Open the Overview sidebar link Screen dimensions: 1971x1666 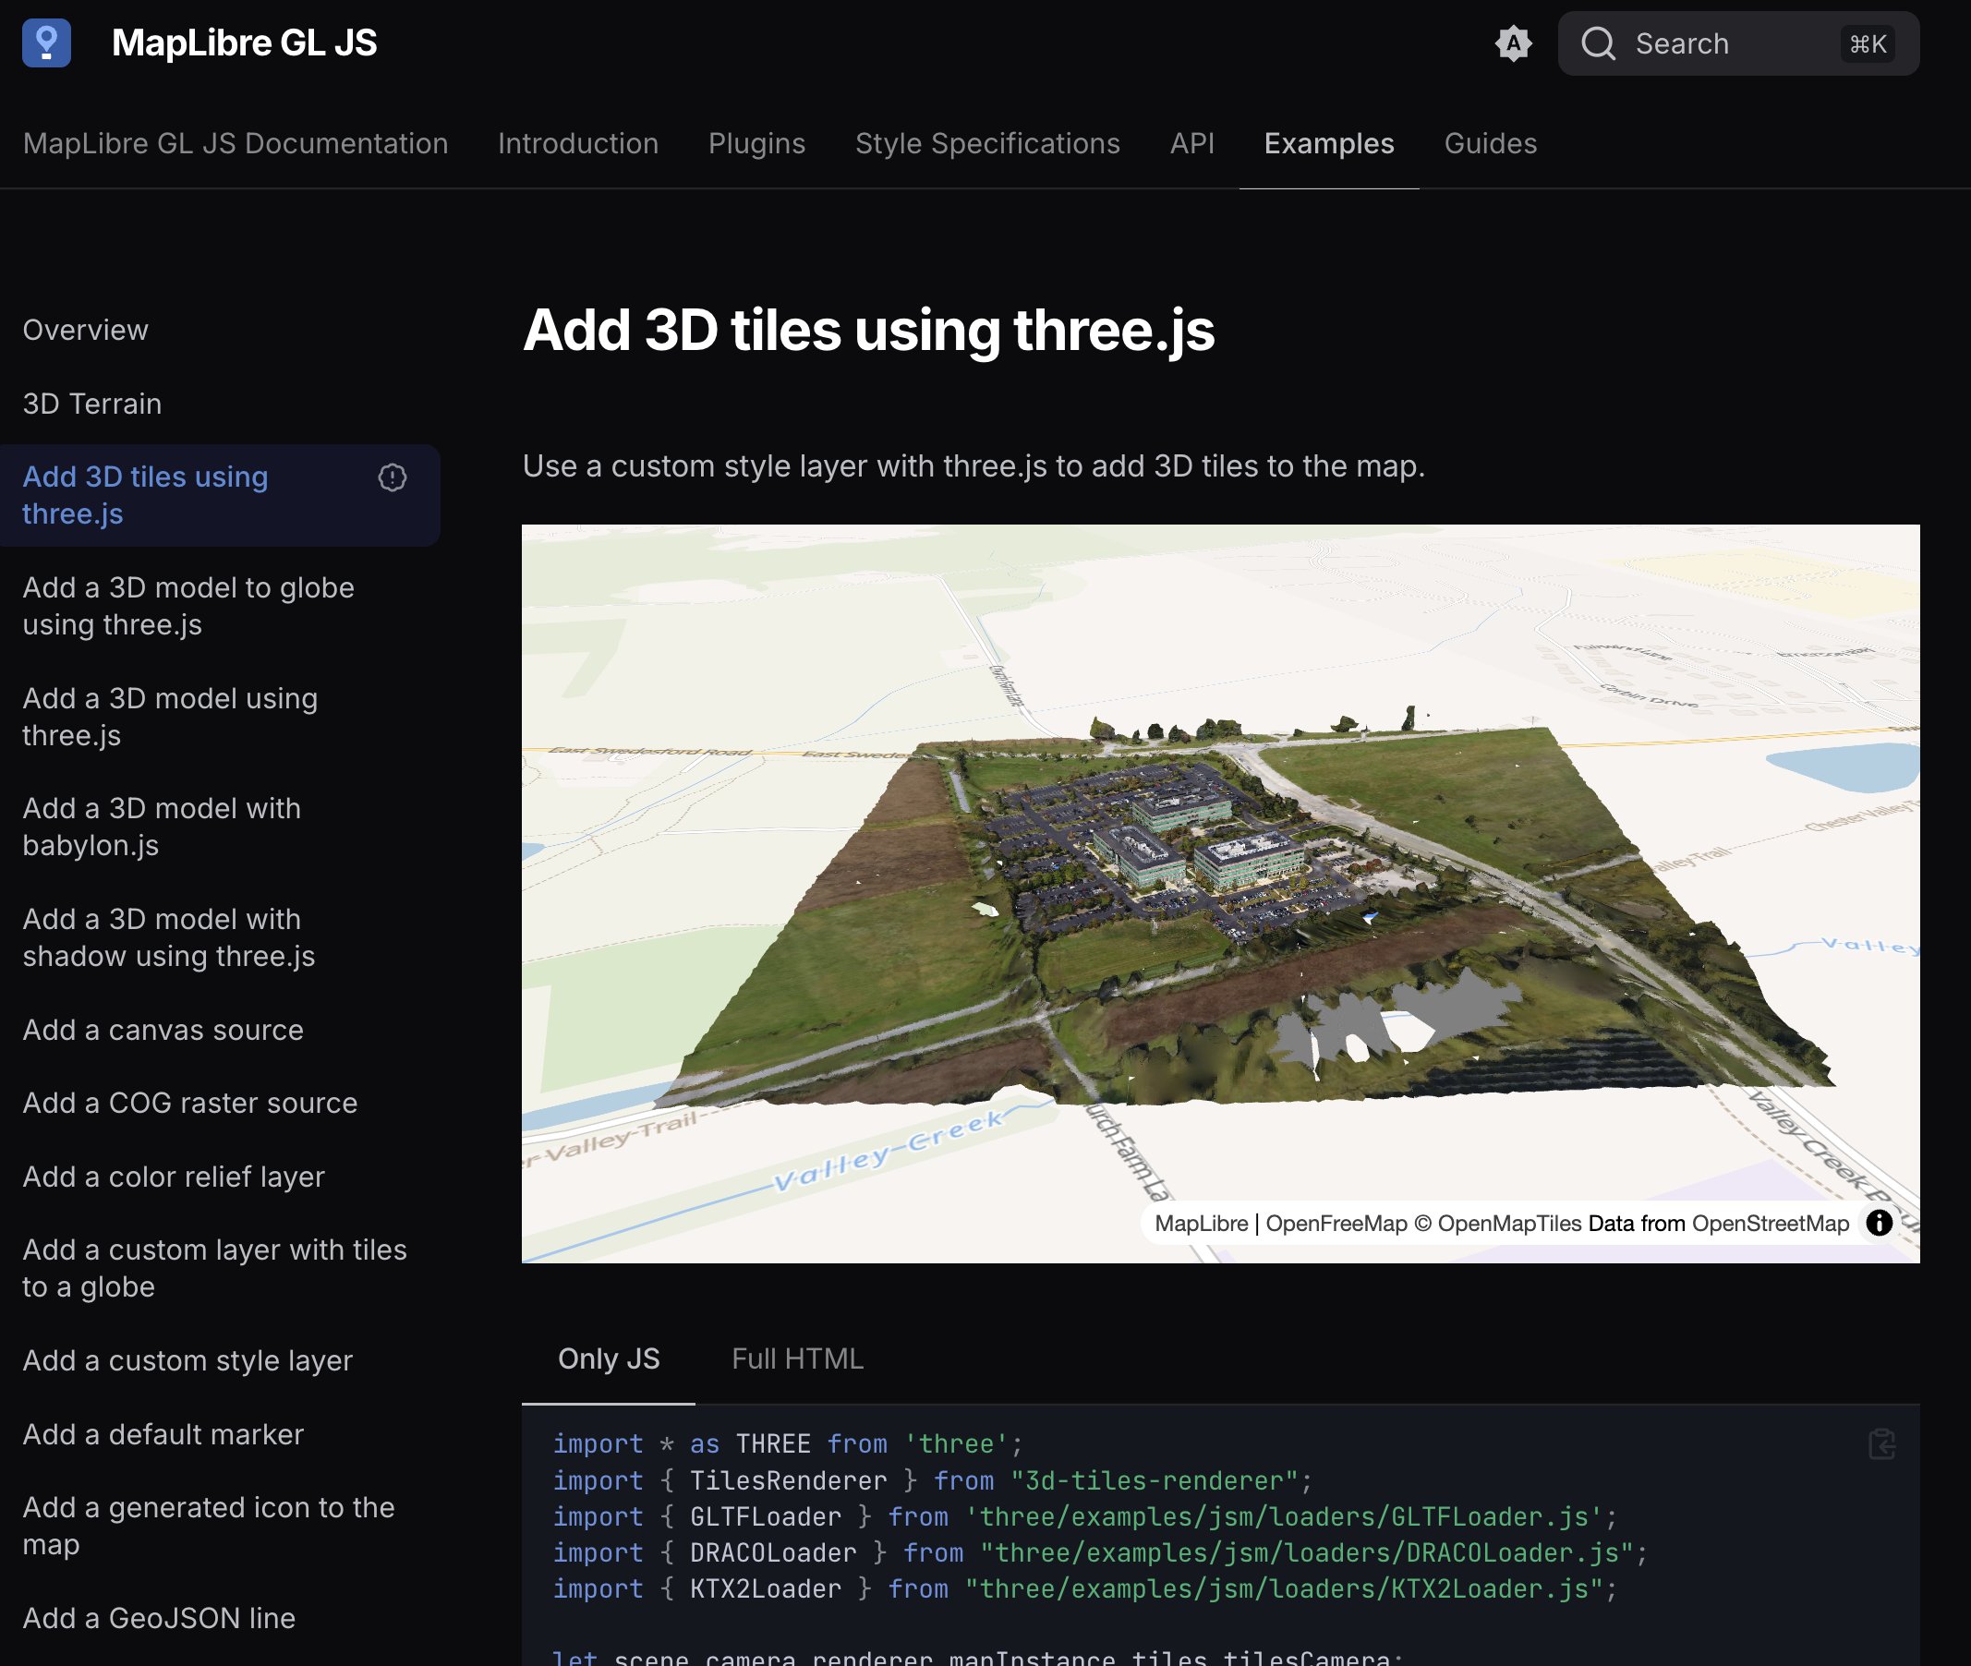pyautogui.click(x=85, y=330)
